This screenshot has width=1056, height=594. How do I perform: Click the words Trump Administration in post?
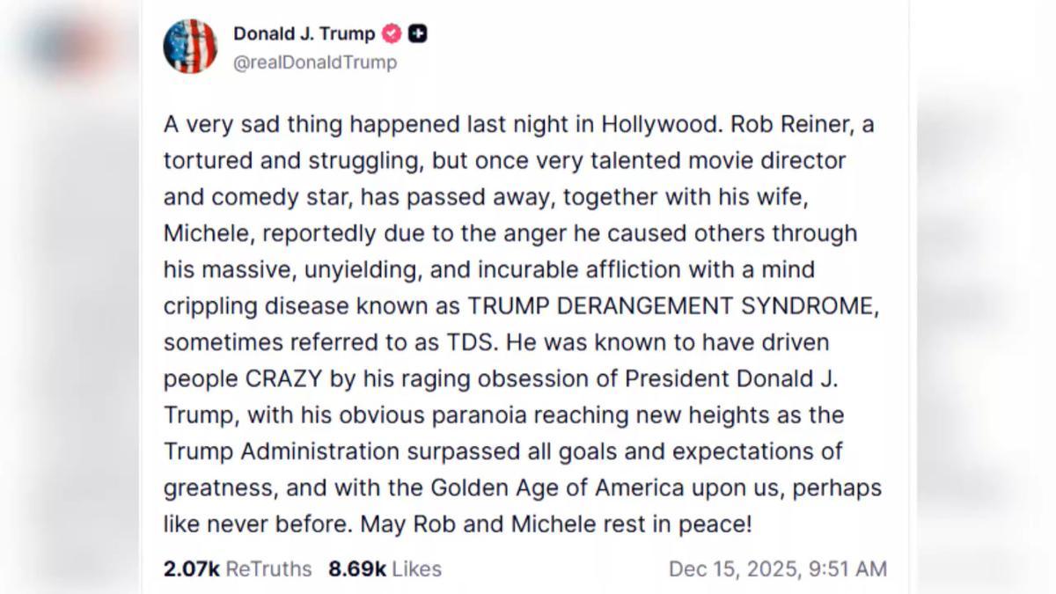(282, 451)
